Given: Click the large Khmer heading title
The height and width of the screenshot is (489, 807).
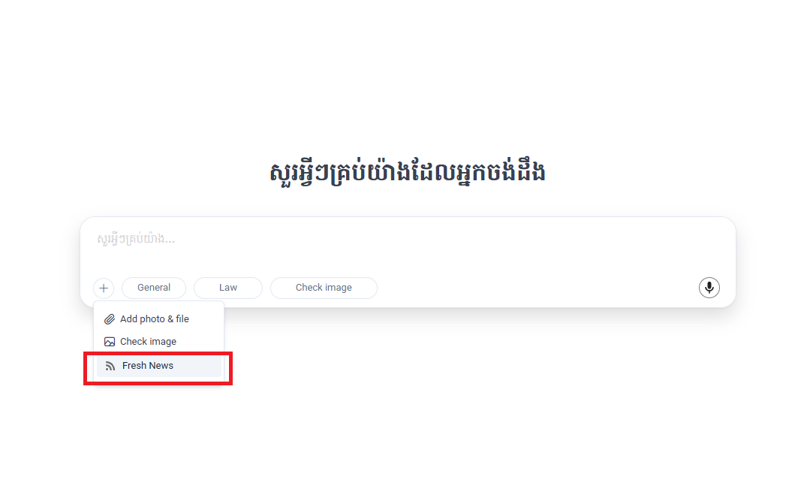Looking at the screenshot, I should click(407, 172).
